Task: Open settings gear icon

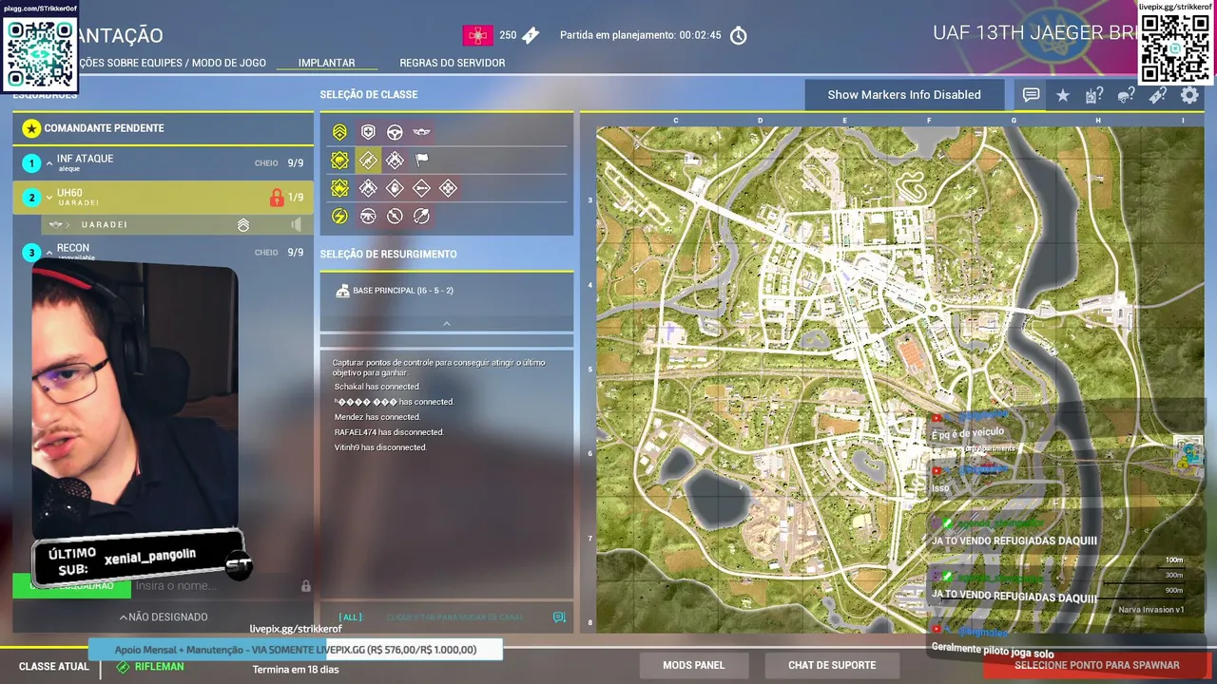Action: 1189,95
